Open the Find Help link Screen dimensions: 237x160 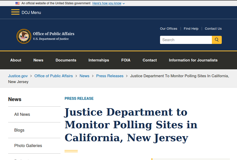(191, 29)
